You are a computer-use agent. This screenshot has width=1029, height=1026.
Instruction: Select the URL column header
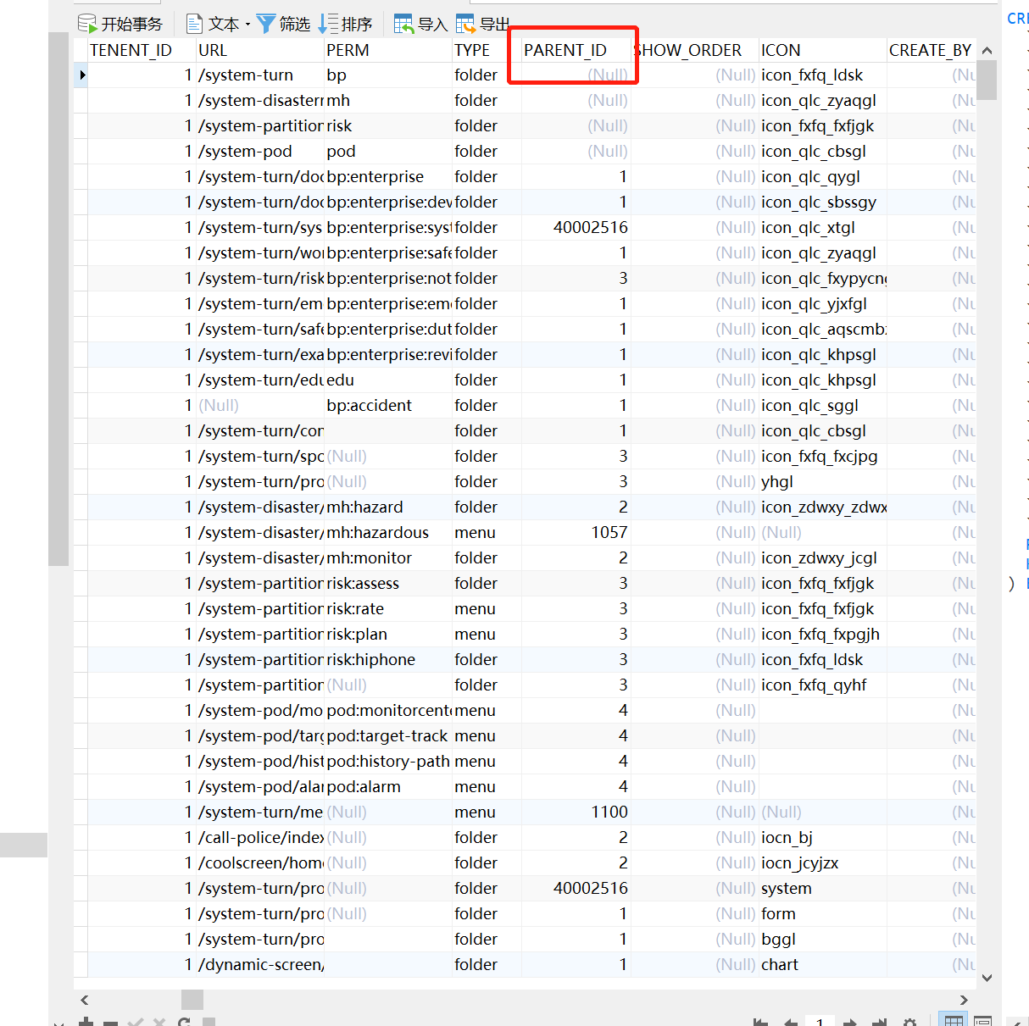coord(260,50)
